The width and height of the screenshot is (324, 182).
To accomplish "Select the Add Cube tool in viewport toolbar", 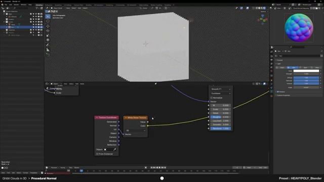I will [48, 55].
